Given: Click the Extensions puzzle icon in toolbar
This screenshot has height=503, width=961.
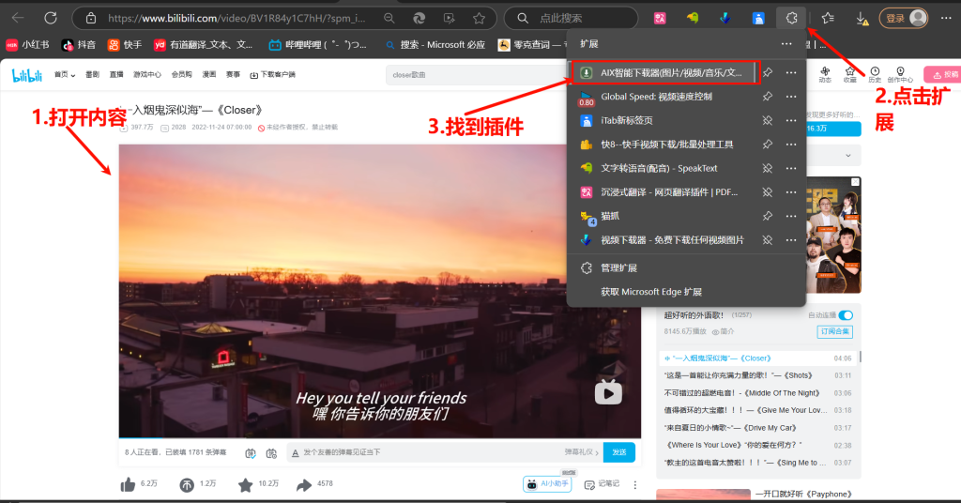Looking at the screenshot, I should point(790,18).
